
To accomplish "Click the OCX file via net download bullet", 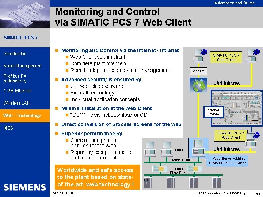I will click(x=109, y=115).
